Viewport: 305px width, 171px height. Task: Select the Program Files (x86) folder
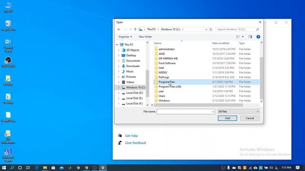point(170,86)
